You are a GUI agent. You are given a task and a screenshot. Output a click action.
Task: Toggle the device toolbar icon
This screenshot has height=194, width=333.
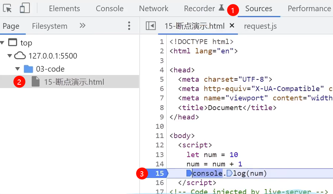pos(25,9)
